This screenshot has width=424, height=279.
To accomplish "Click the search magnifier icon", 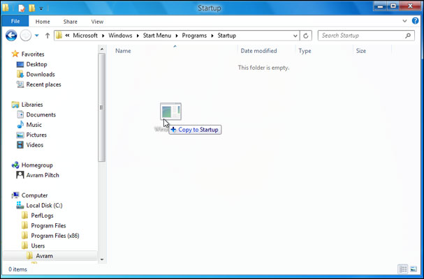I will click(408, 36).
